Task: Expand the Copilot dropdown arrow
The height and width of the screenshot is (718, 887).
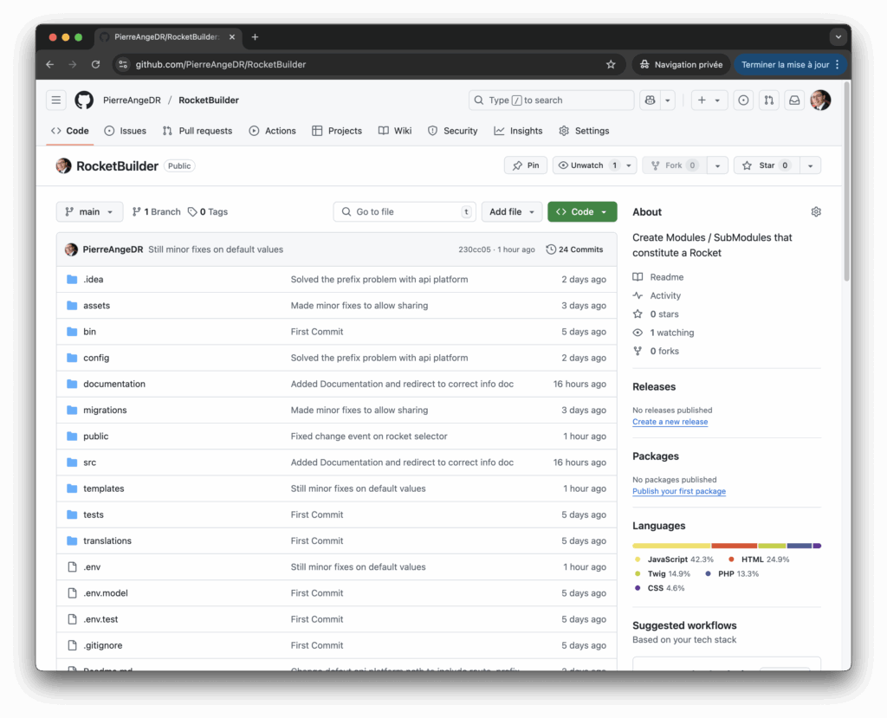Action: [668, 100]
